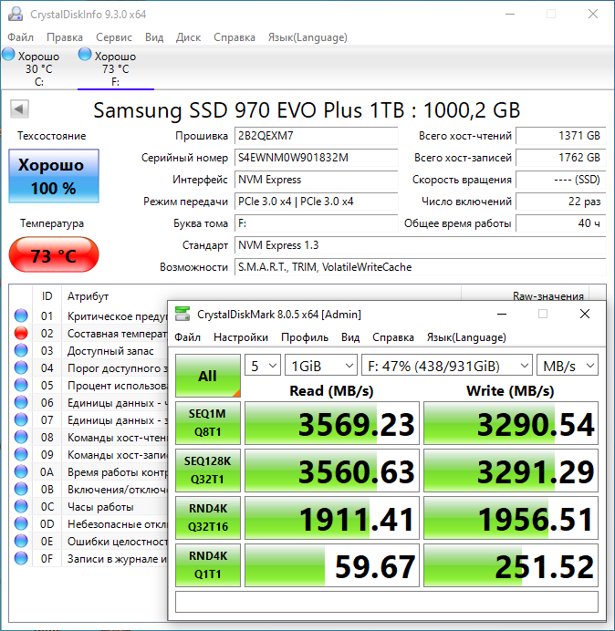Screen dimensions: 615x631
Task: Click the Часы работы attribute row
Action: pos(90,507)
